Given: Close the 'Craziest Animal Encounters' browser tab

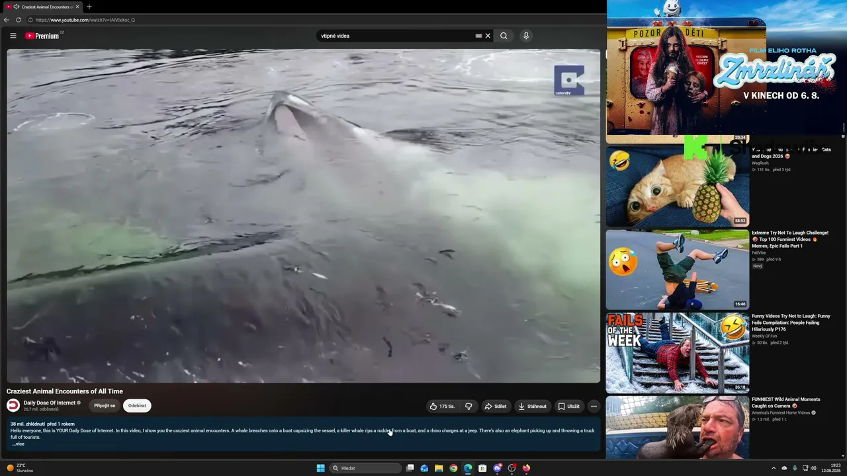Looking at the screenshot, I should [x=77, y=7].
